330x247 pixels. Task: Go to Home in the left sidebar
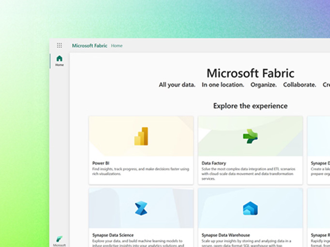coord(60,61)
